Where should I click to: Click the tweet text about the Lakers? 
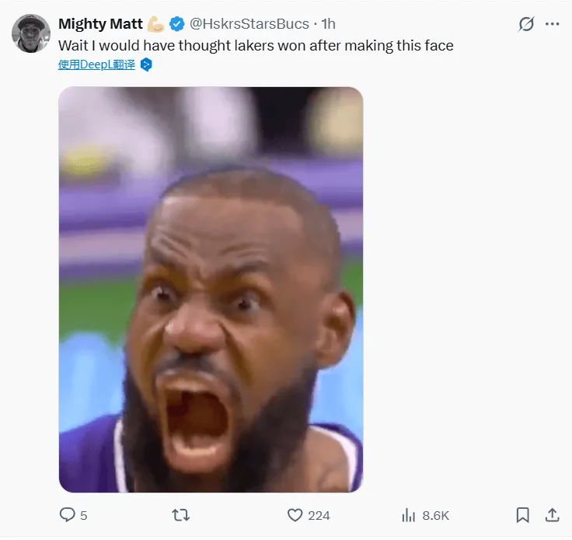tap(256, 45)
